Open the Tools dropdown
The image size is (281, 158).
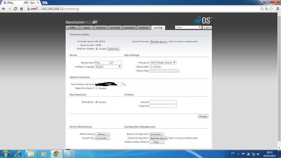pyautogui.click(x=188, y=27)
